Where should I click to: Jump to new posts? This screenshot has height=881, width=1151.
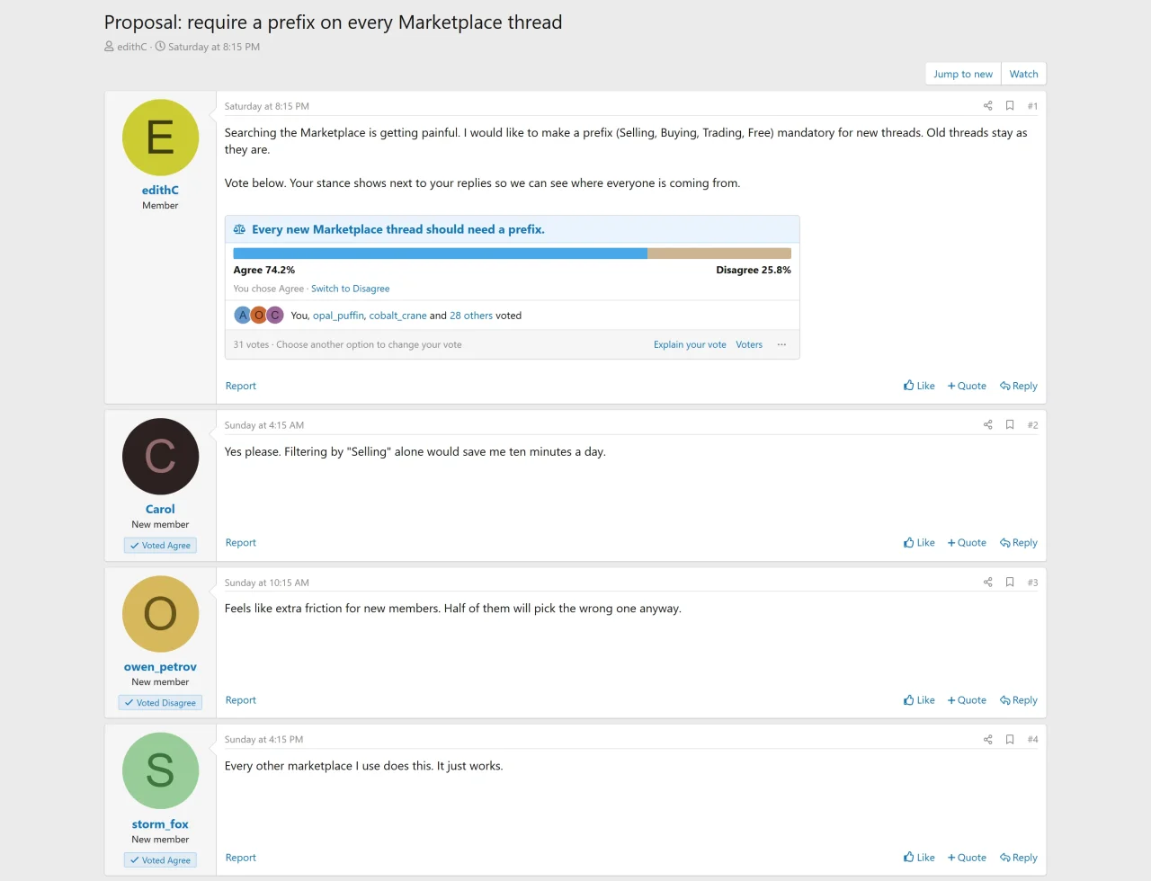point(963,74)
